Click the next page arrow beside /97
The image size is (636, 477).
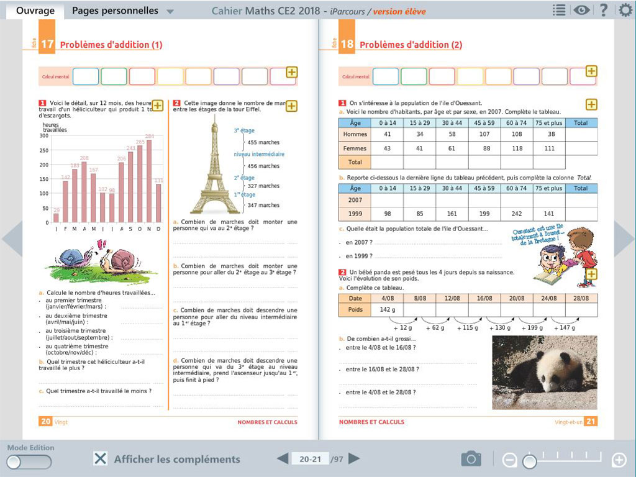click(x=354, y=459)
